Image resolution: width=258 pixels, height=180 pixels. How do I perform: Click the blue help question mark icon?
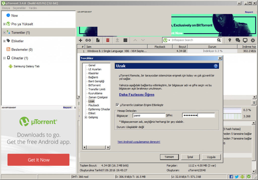click(x=216, y=66)
